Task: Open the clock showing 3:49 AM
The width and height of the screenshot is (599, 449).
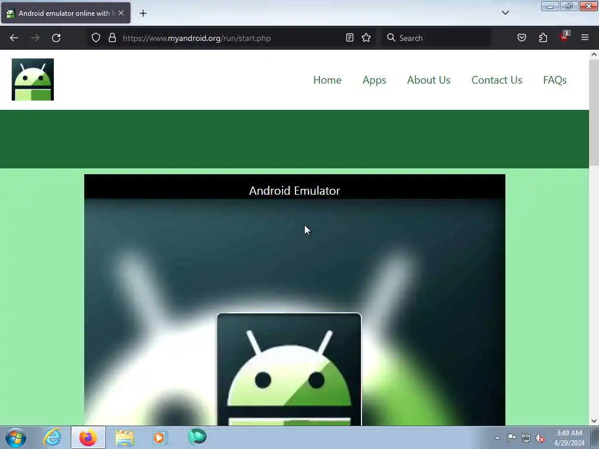Action: 569,438
